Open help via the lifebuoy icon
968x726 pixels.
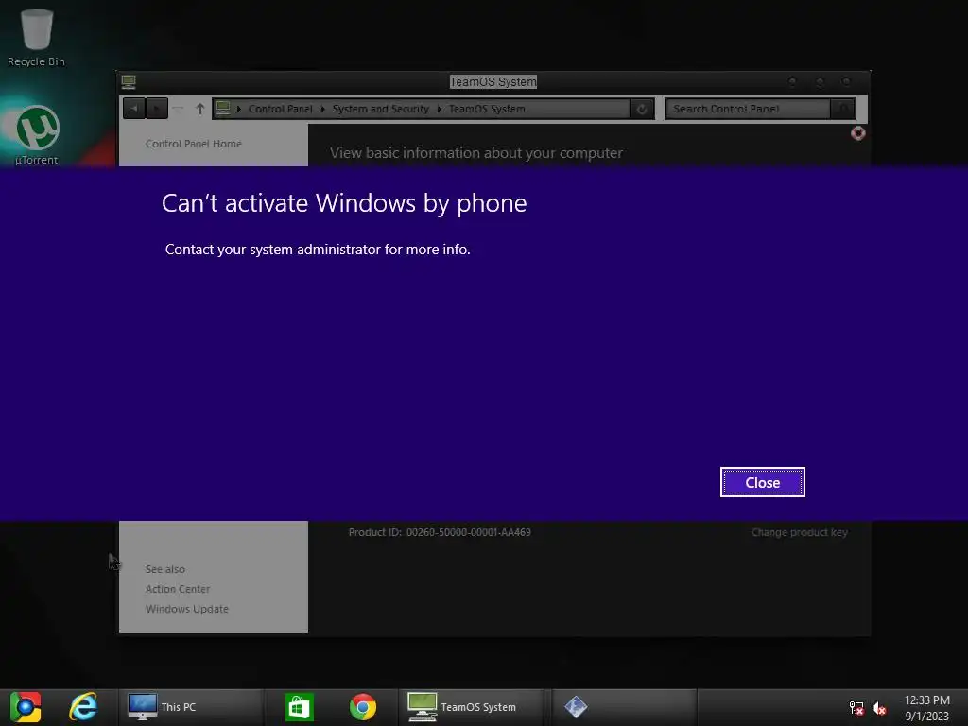pos(857,132)
